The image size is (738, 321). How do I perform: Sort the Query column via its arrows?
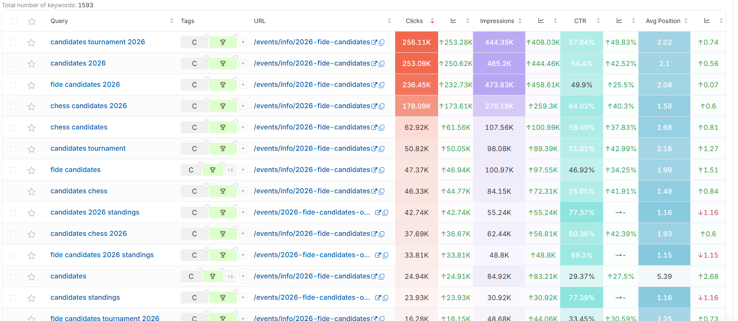pos(171,21)
